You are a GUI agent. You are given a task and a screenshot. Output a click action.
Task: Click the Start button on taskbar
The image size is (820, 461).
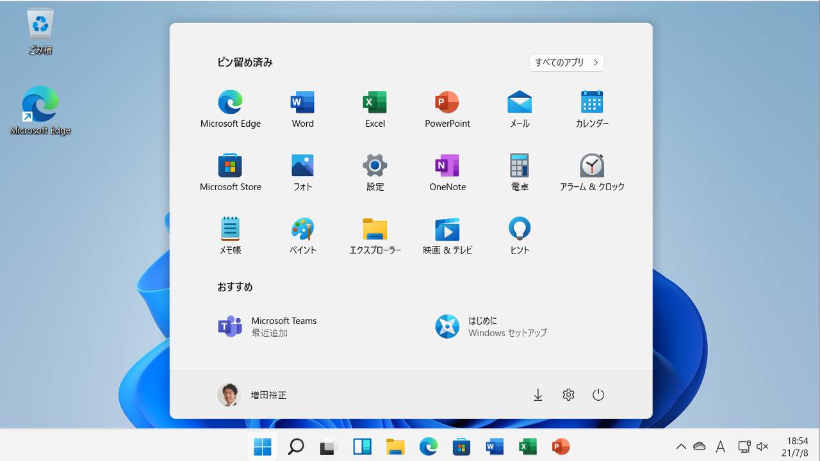[x=263, y=446]
